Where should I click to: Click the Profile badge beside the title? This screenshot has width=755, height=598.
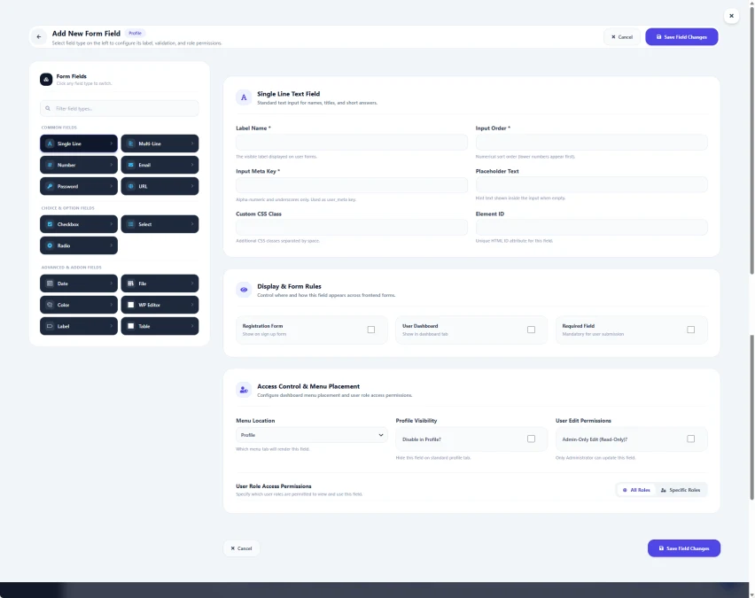tap(136, 34)
